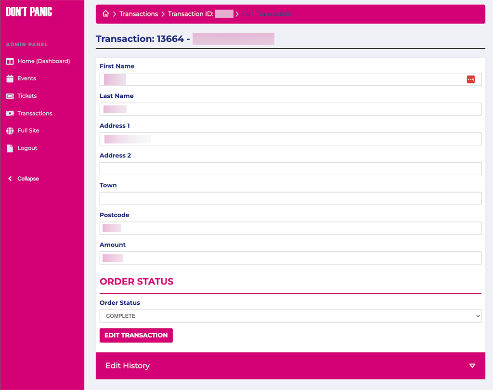
Task: Log out using the document icon
Action: (10, 148)
